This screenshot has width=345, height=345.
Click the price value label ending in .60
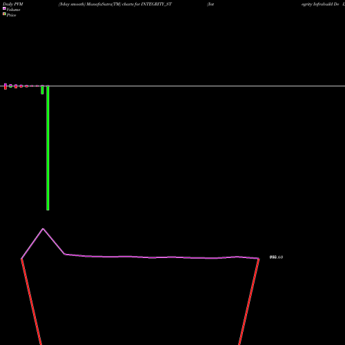[276, 257]
